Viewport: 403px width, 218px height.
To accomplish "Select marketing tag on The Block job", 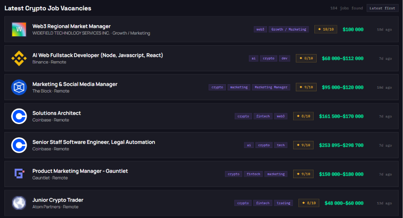I will [x=239, y=87].
